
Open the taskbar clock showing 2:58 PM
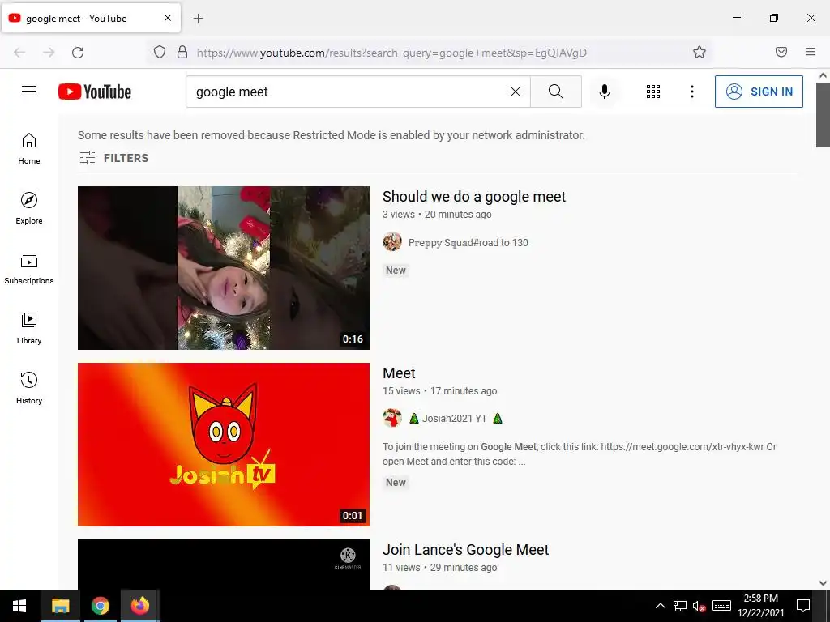coord(760,606)
